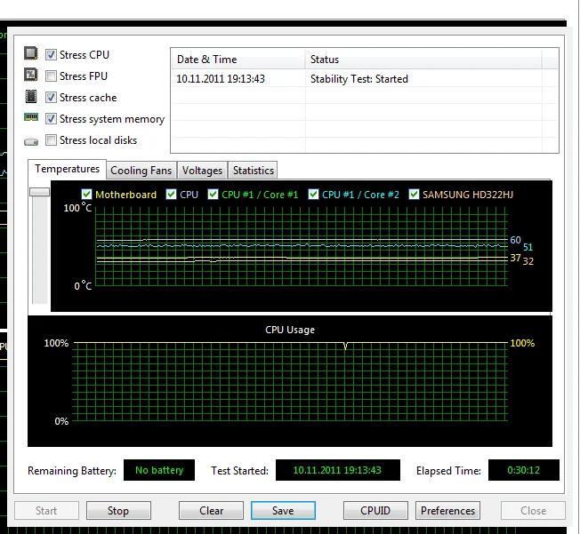This screenshot has height=534, width=580.
Task: Click the Remaining Battery label
Action: pyautogui.click(x=72, y=471)
